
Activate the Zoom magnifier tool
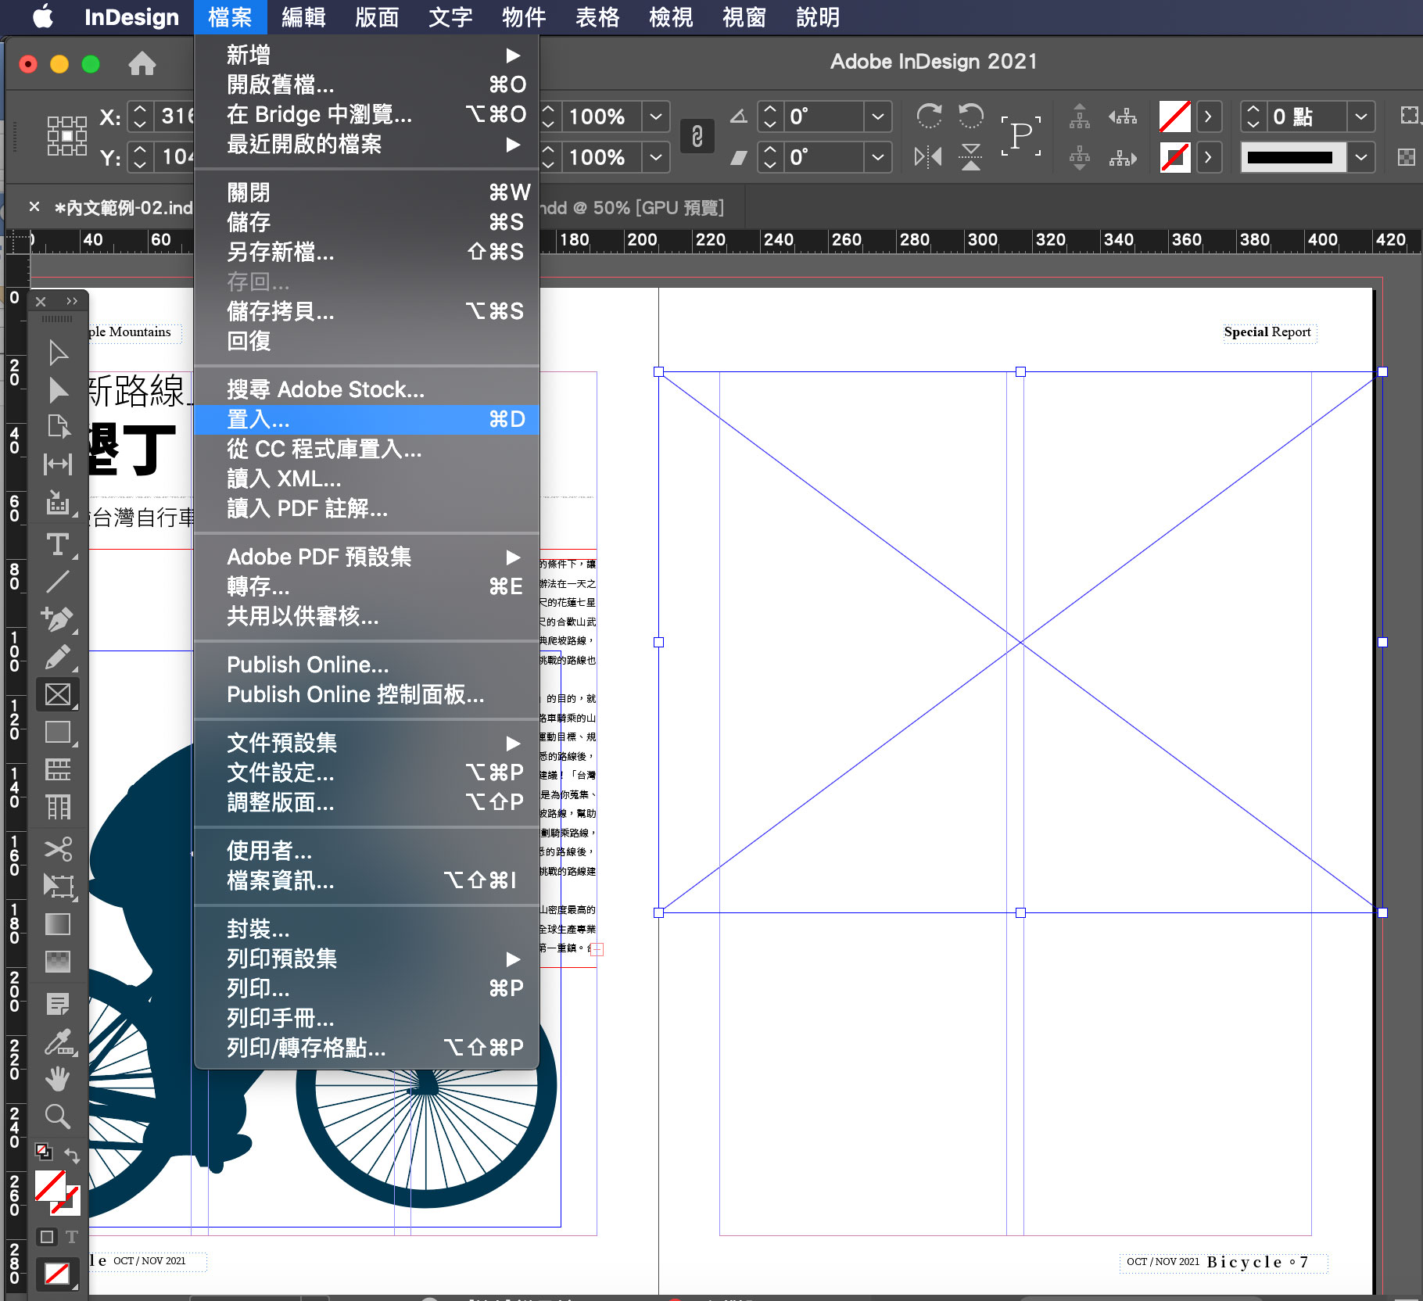coord(57,1116)
